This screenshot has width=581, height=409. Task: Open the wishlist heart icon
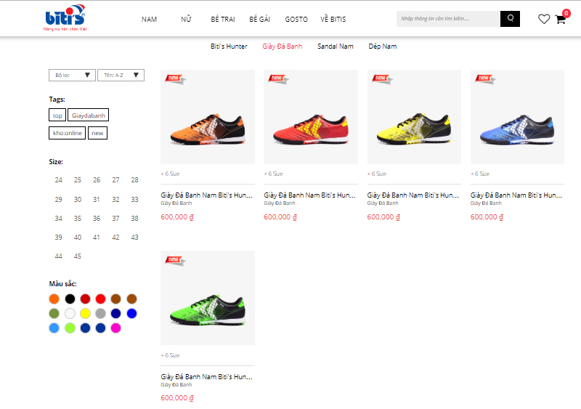coord(543,19)
